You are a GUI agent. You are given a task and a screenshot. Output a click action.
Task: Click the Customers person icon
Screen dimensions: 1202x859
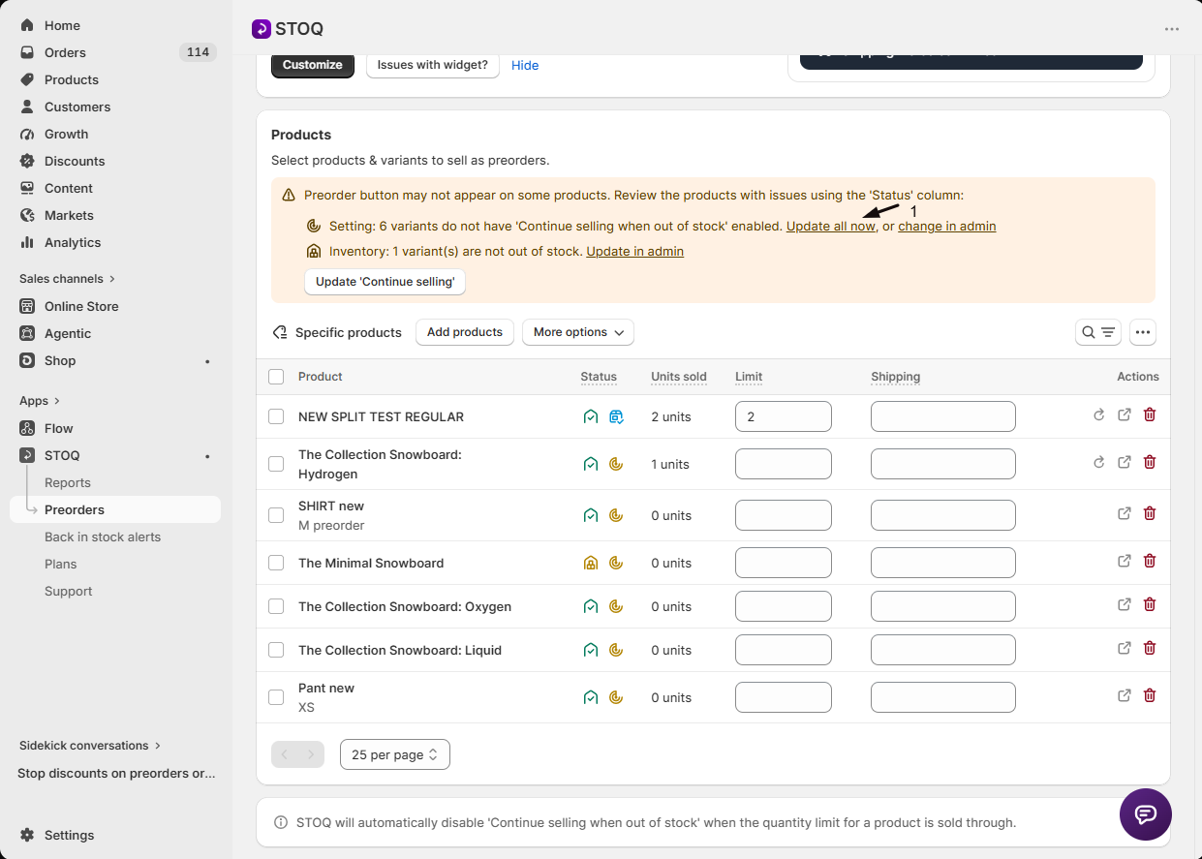coord(27,107)
